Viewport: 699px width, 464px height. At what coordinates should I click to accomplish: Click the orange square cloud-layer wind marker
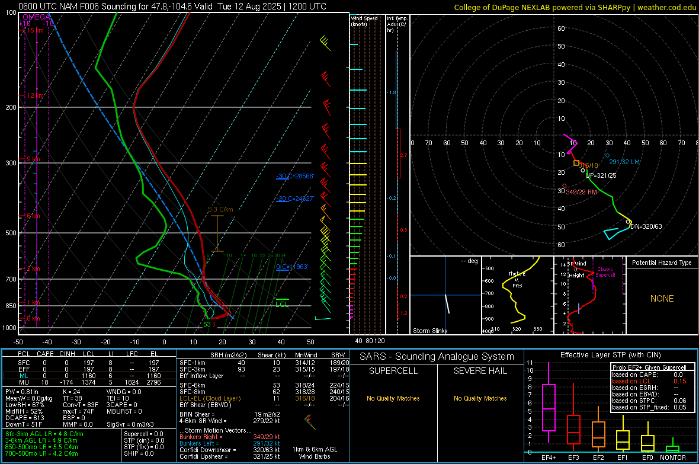click(576, 164)
